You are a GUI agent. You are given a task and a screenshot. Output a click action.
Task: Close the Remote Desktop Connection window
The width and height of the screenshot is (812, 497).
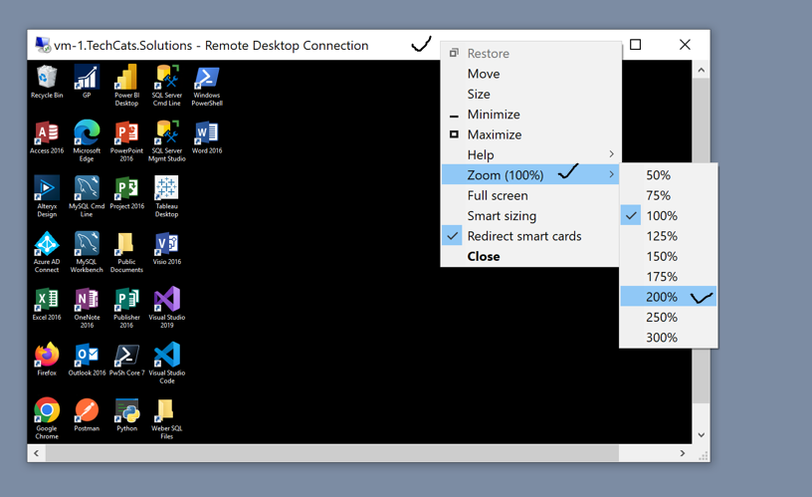pos(685,45)
